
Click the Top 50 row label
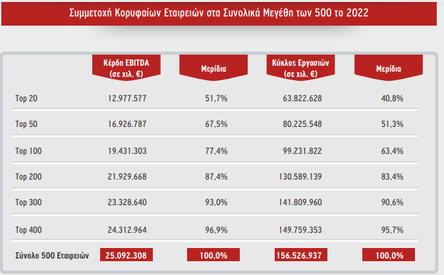(27, 124)
